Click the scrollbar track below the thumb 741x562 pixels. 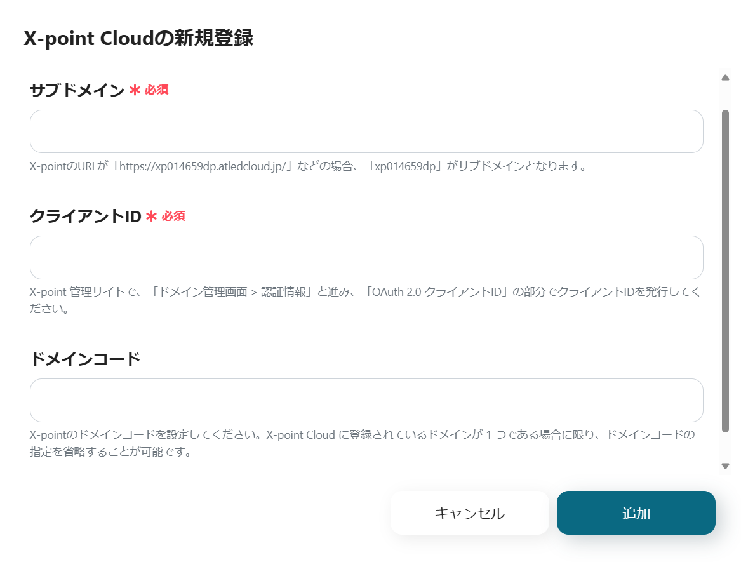point(725,446)
